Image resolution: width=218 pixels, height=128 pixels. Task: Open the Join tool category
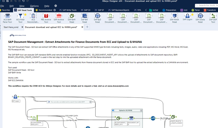184,10
